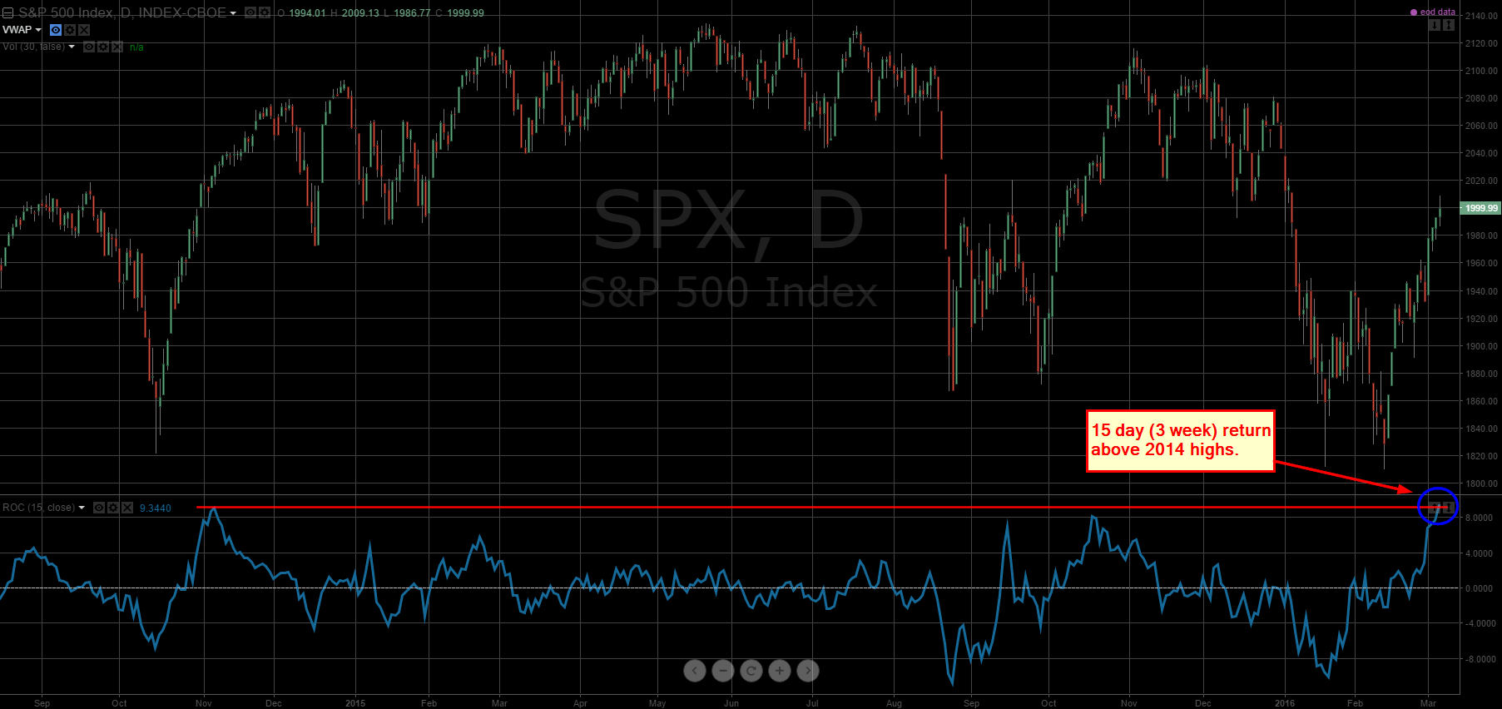Click the 2140.00 price axis label
This screenshot has width=1502, height=709.
[1481, 16]
